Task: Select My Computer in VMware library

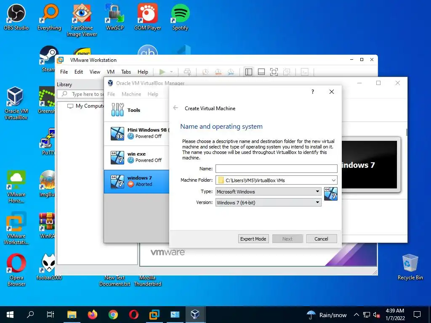Action: pos(86,106)
